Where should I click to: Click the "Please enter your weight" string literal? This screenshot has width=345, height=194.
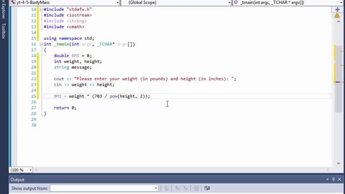(154, 79)
